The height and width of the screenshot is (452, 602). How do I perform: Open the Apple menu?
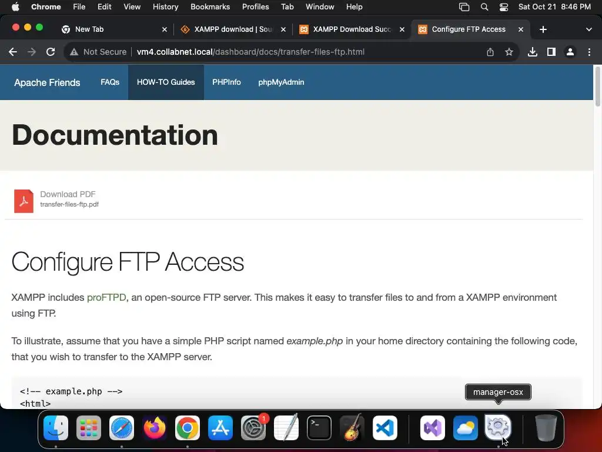click(15, 6)
